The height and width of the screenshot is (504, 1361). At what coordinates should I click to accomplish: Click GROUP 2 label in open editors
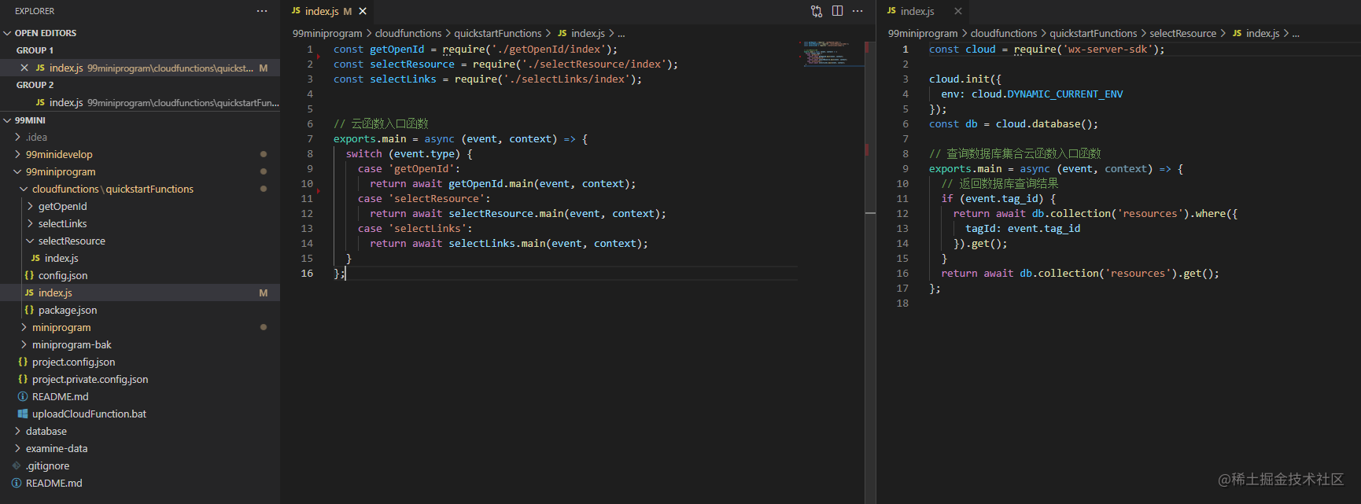coord(35,85)
